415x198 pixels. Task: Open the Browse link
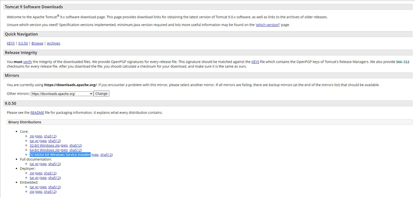[37, 43]
